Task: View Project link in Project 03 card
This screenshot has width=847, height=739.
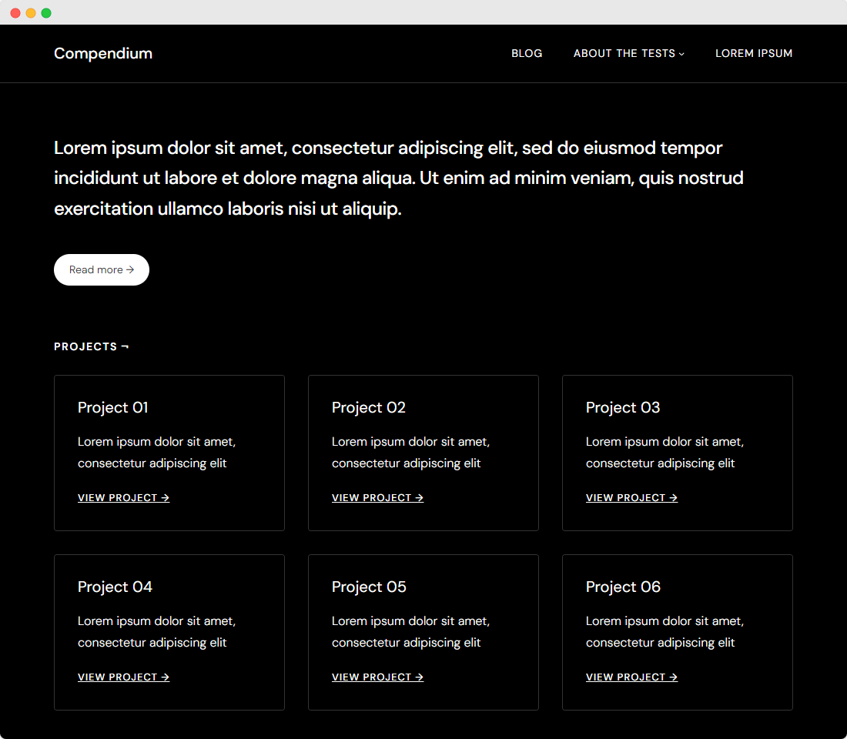Action: click(632, 497)
